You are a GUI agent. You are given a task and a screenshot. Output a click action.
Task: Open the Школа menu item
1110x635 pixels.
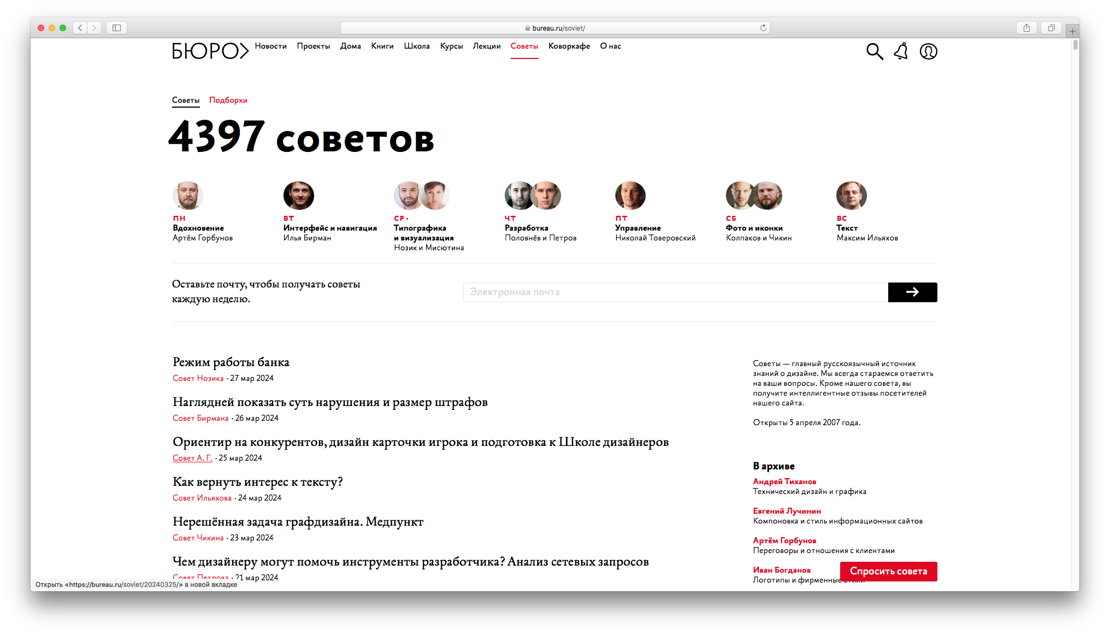(417, 46)
